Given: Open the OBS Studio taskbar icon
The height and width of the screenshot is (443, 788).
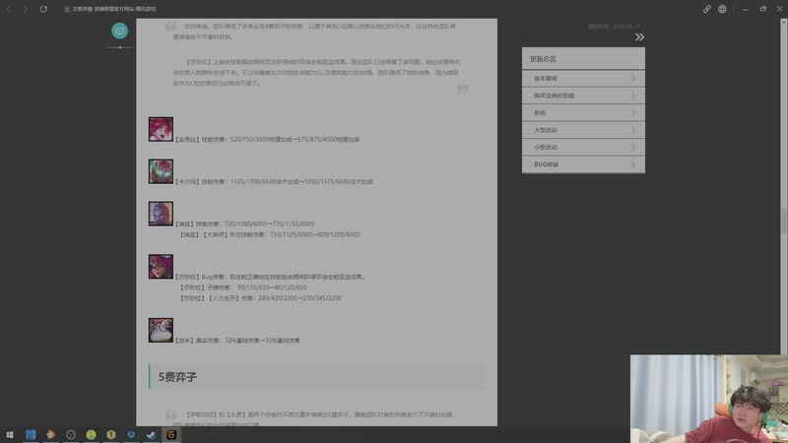Looking at the screenshot, I should coord(71,435).
